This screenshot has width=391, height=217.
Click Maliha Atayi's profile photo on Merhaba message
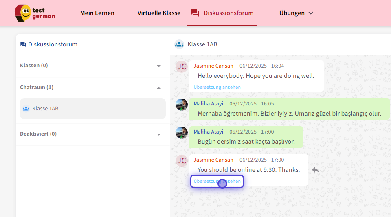[x=182, y=104]
